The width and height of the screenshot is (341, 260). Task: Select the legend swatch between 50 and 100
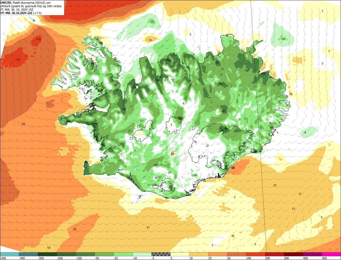[237, 254]
